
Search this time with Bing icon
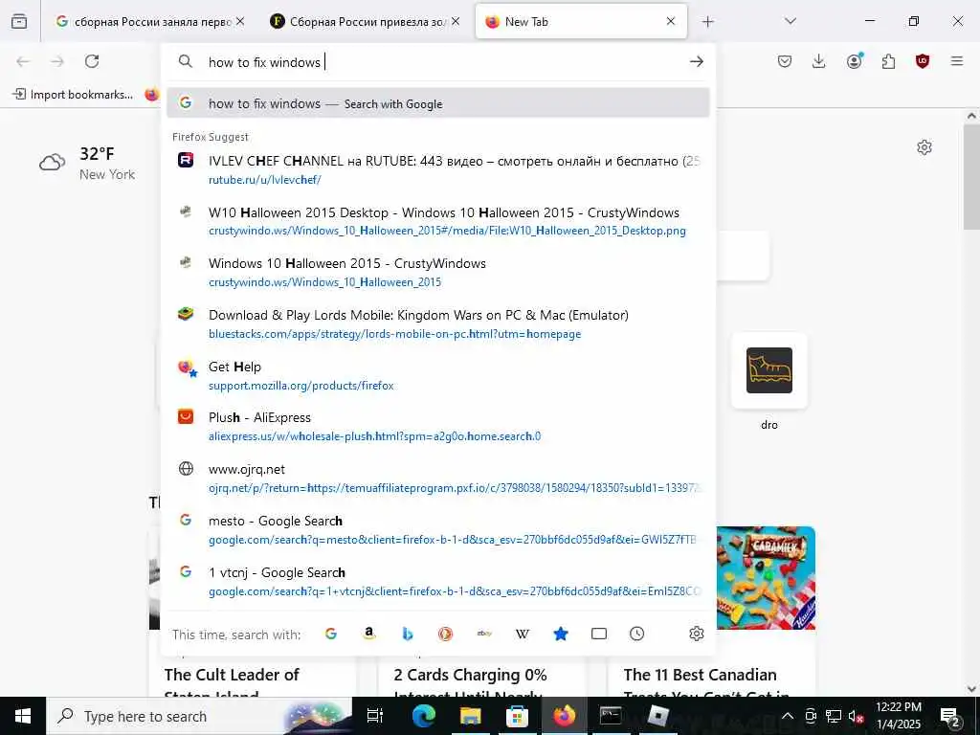[x=408, y=634]
